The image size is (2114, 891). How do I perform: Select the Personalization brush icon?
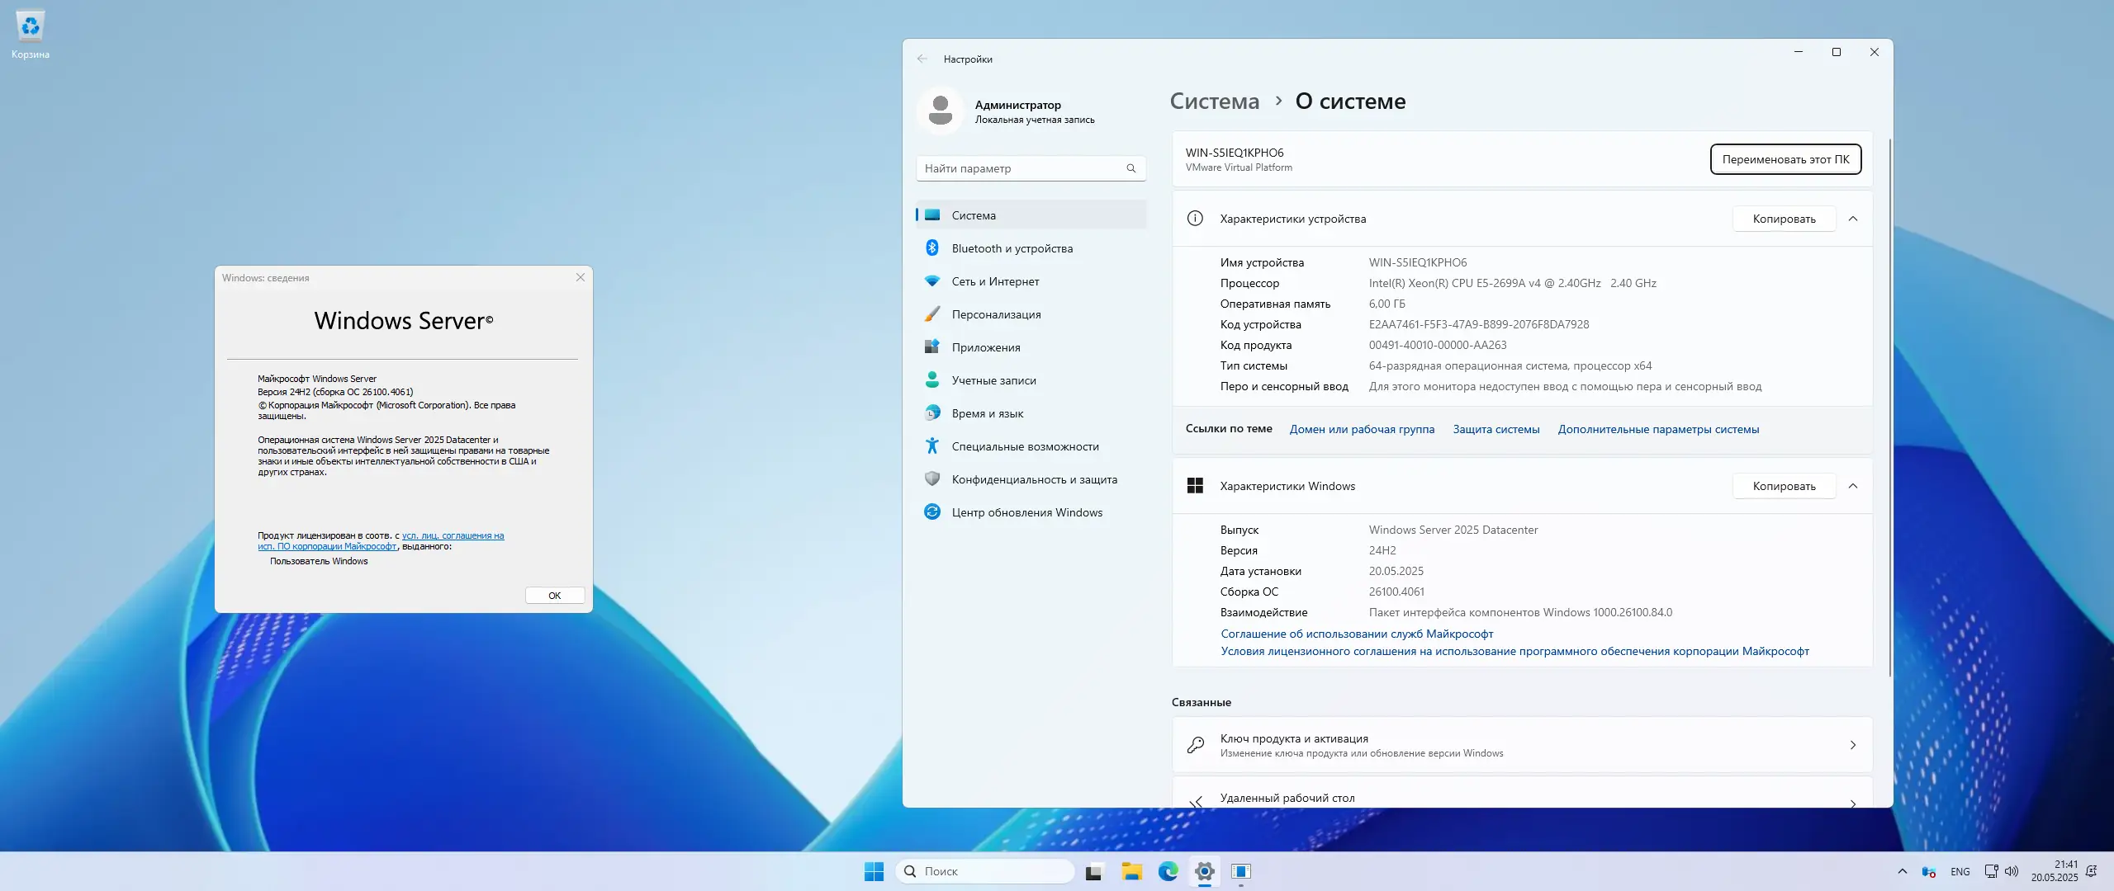tap(932, 314)
